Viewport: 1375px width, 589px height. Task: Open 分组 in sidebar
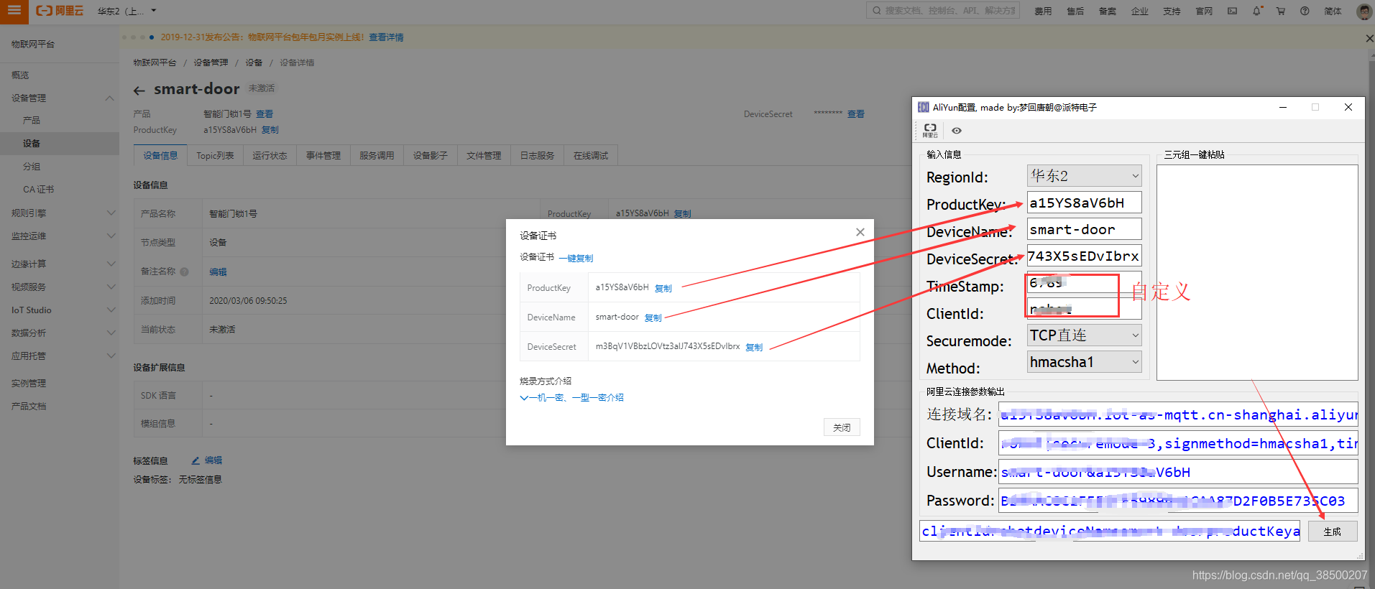(32, 166)
